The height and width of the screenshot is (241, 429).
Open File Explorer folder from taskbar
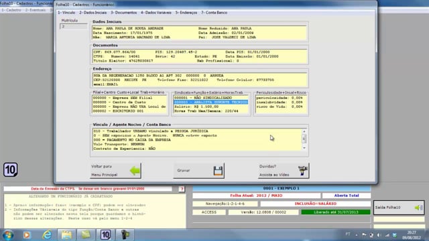click(66, 235)
